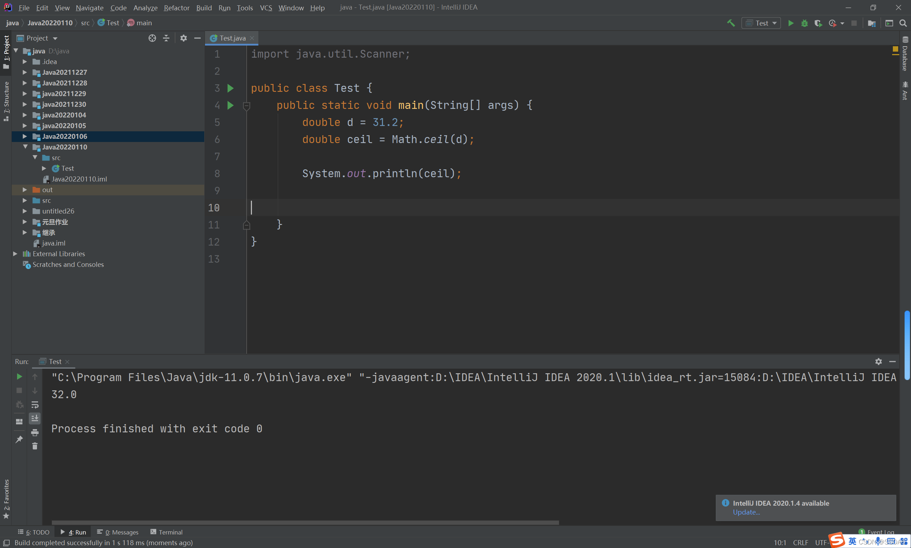The height and width of the screenshot is (548, 911).
Task: Click Search Everywhere magnifier icon
Action: (x=903, y=23)
